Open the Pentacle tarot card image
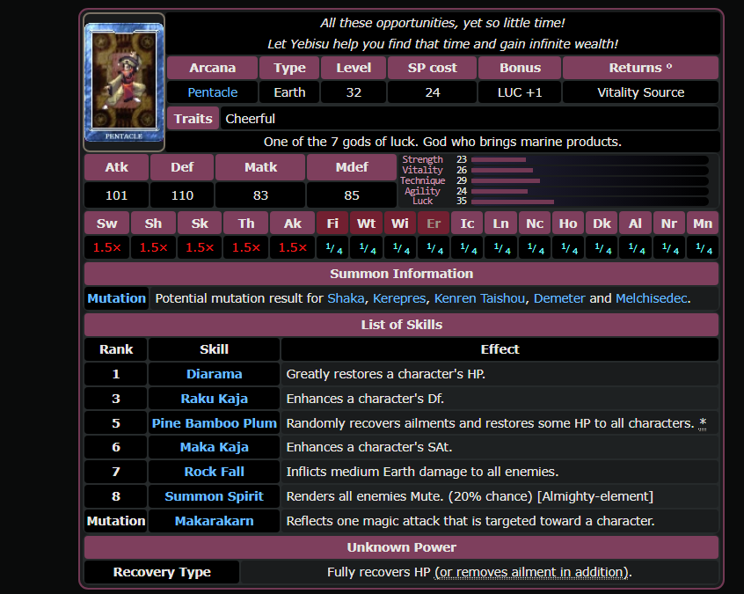This screenshot has width=744, height=594. tap(124, 82)
